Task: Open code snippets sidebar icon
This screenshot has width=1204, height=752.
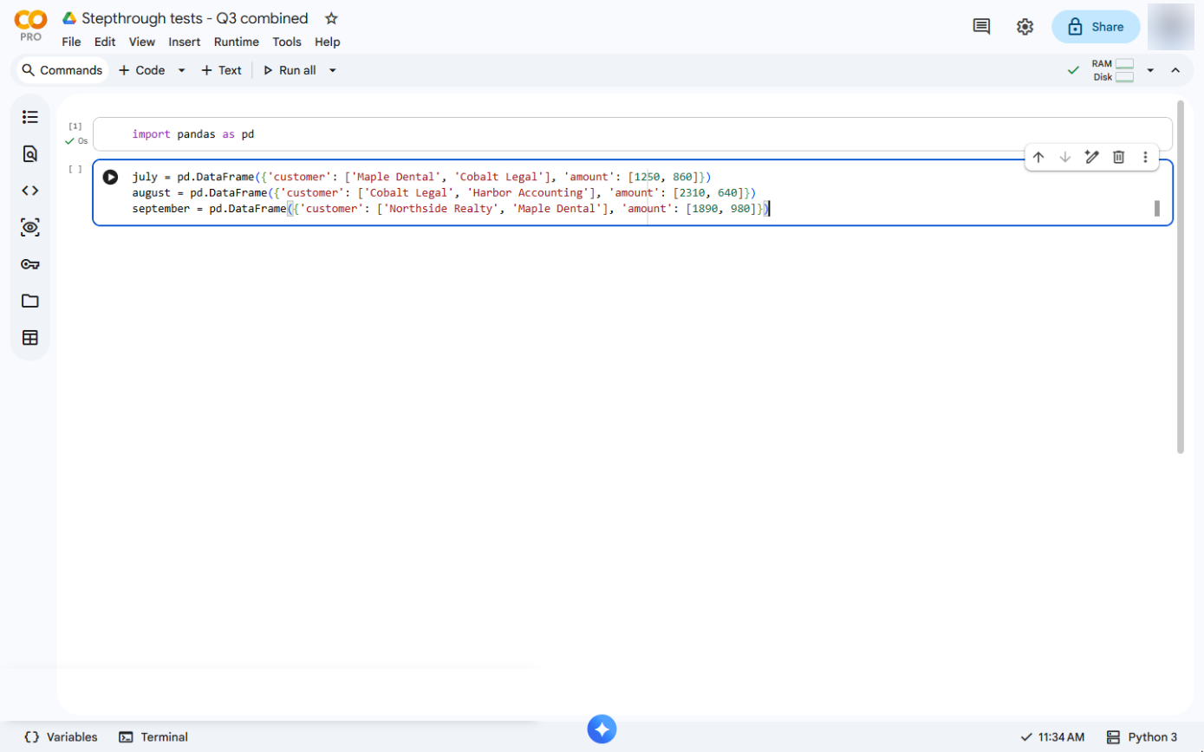Action: (30, 191)
